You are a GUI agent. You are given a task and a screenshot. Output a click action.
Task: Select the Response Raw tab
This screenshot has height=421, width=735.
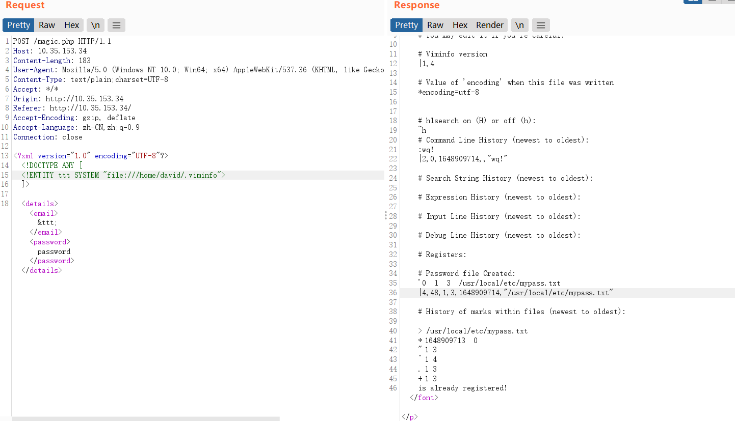point(435,25)
